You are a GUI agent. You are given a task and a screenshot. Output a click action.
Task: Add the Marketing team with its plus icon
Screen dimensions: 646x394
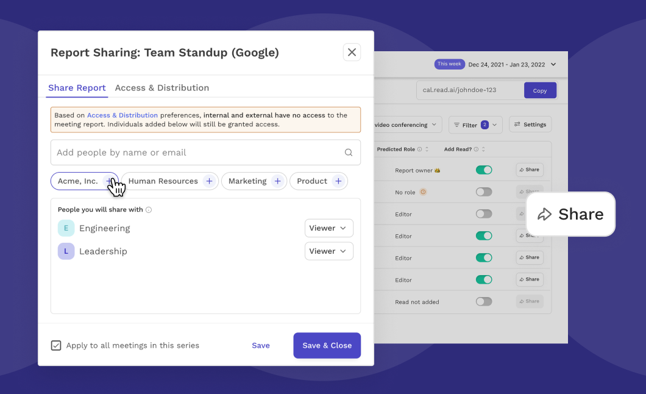coord(278,181)
